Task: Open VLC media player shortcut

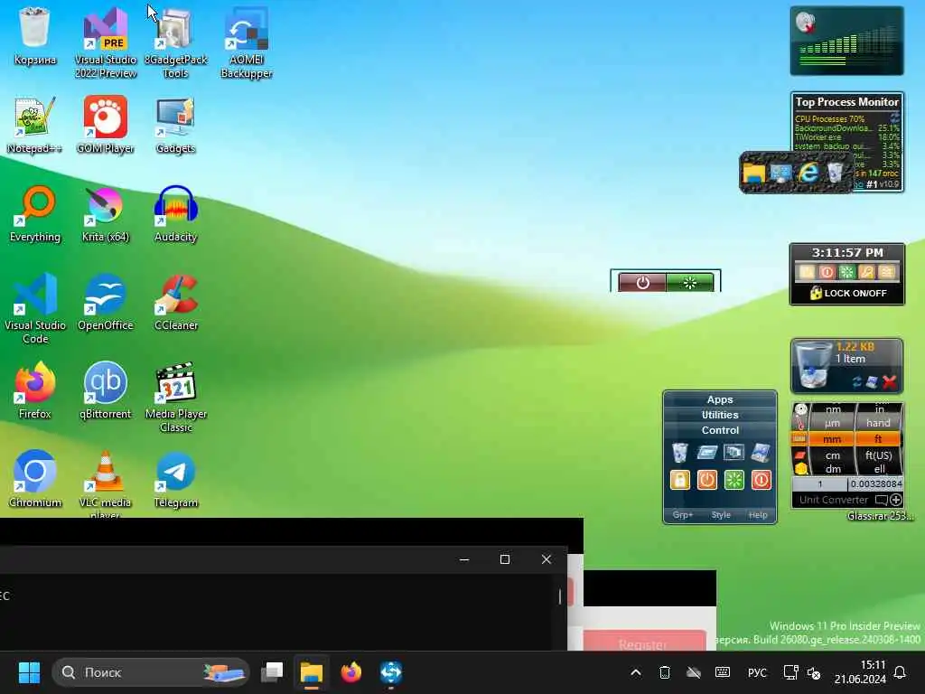Action: tap(106, 484)
